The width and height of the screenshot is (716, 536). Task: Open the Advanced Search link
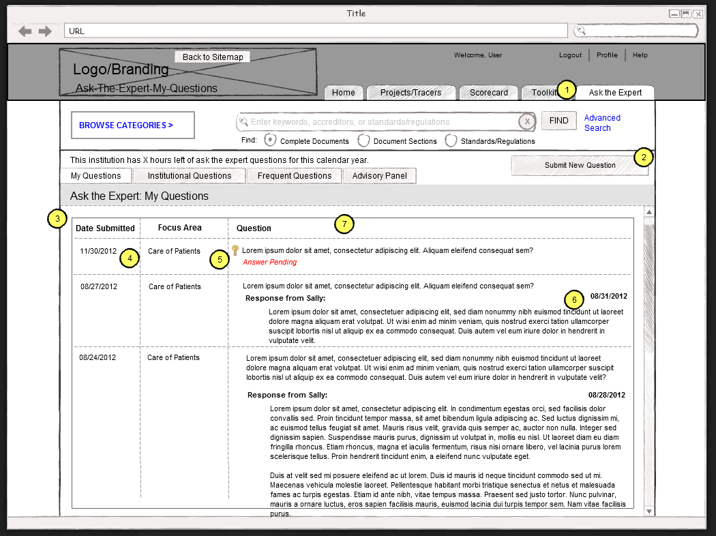pyautogui.click(x=602, y=123)
